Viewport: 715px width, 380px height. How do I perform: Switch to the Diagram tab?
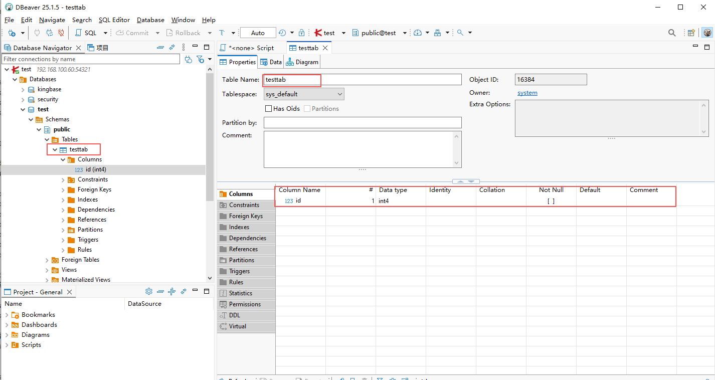[302, 62]
